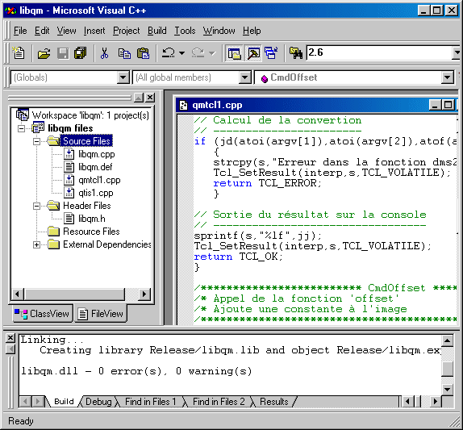Select libqm.cpp in the file tree

click(97, 154)
